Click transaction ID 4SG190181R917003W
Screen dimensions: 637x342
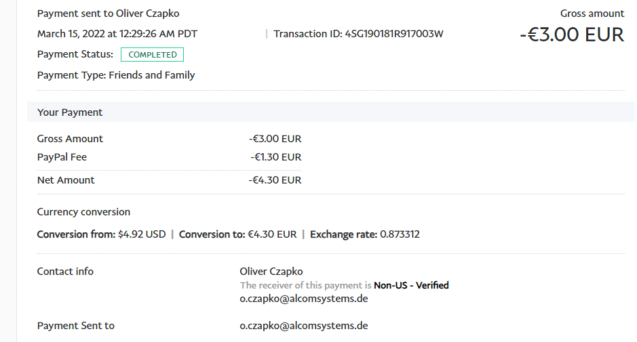point(394,34)
